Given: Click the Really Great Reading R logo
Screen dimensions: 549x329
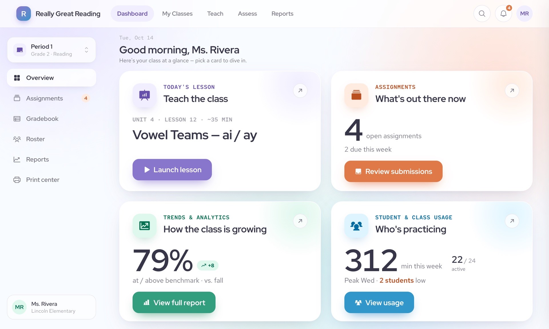Looking at the screenshot, I should [23, 14].
